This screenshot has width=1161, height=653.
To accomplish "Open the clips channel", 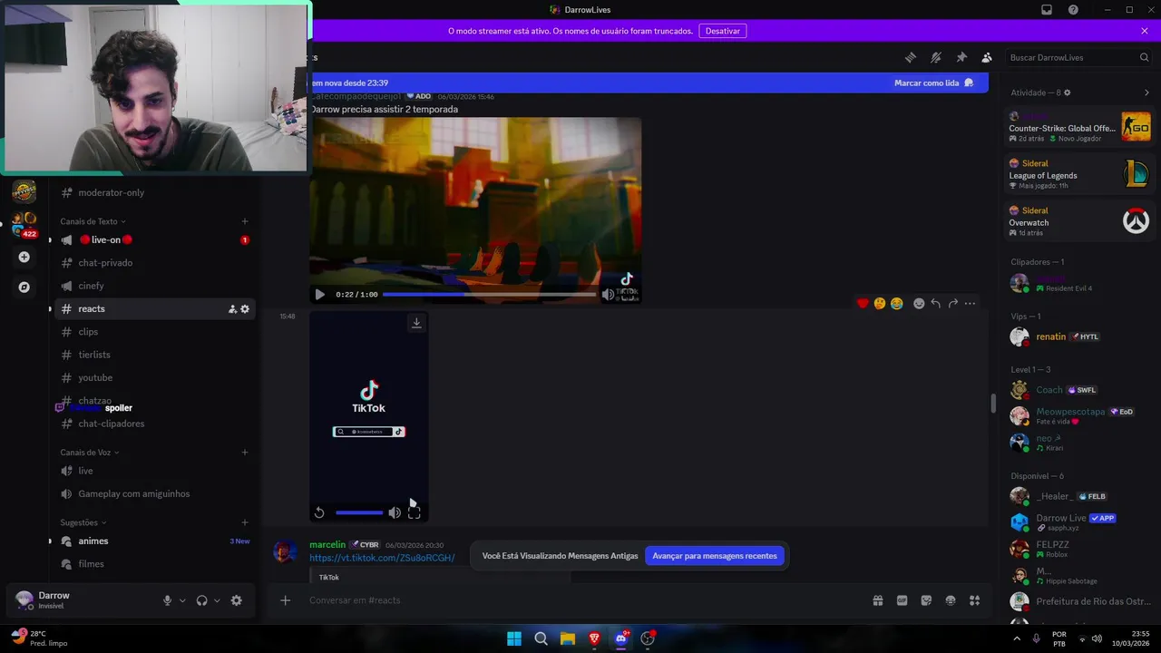I will [x=152, y=332].
